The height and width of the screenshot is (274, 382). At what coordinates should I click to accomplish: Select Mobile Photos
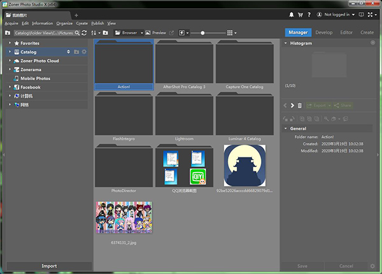click(x=35, y=78)
